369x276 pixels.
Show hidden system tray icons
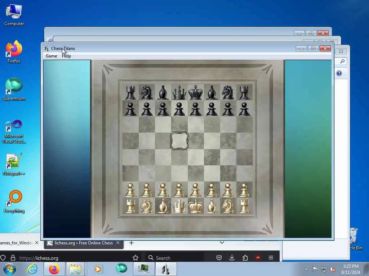coord(306,269)
